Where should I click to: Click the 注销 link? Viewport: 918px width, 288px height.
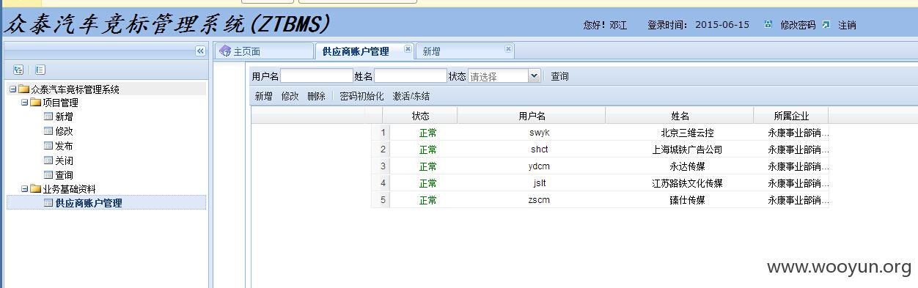[x=847, y=25]
